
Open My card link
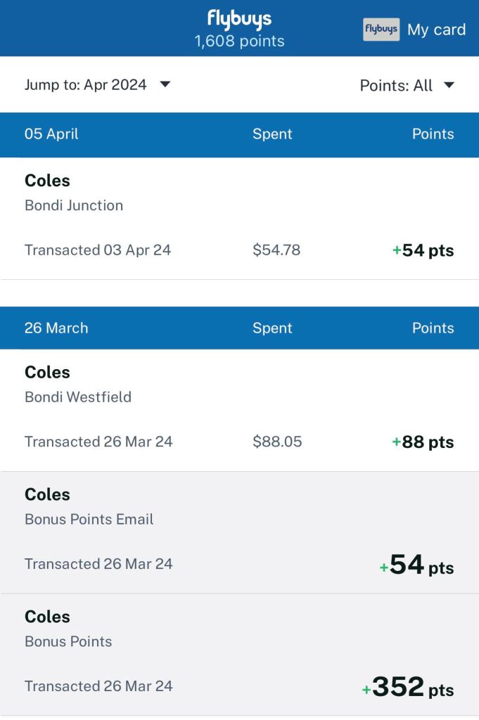click(436, 30)
